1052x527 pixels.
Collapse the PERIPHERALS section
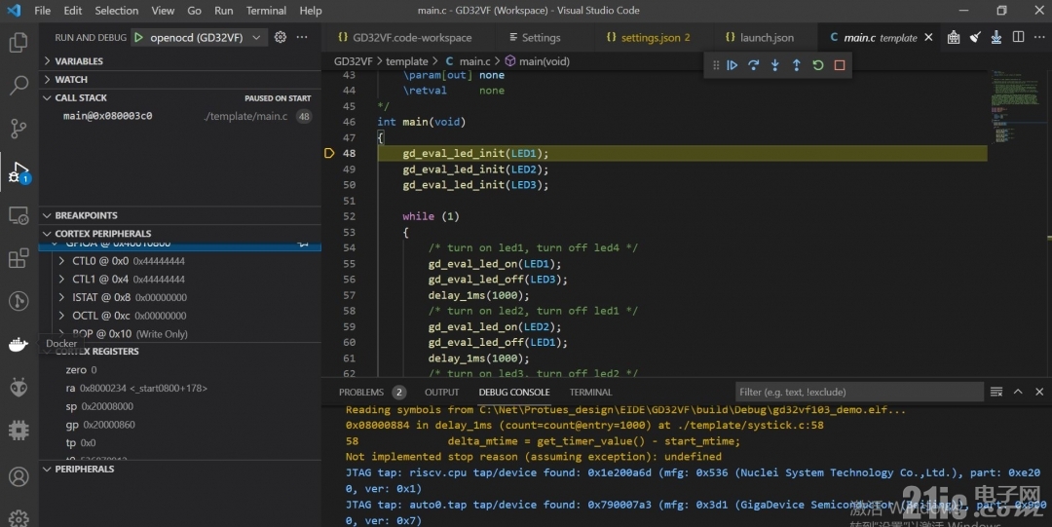[x=180, y=470]
